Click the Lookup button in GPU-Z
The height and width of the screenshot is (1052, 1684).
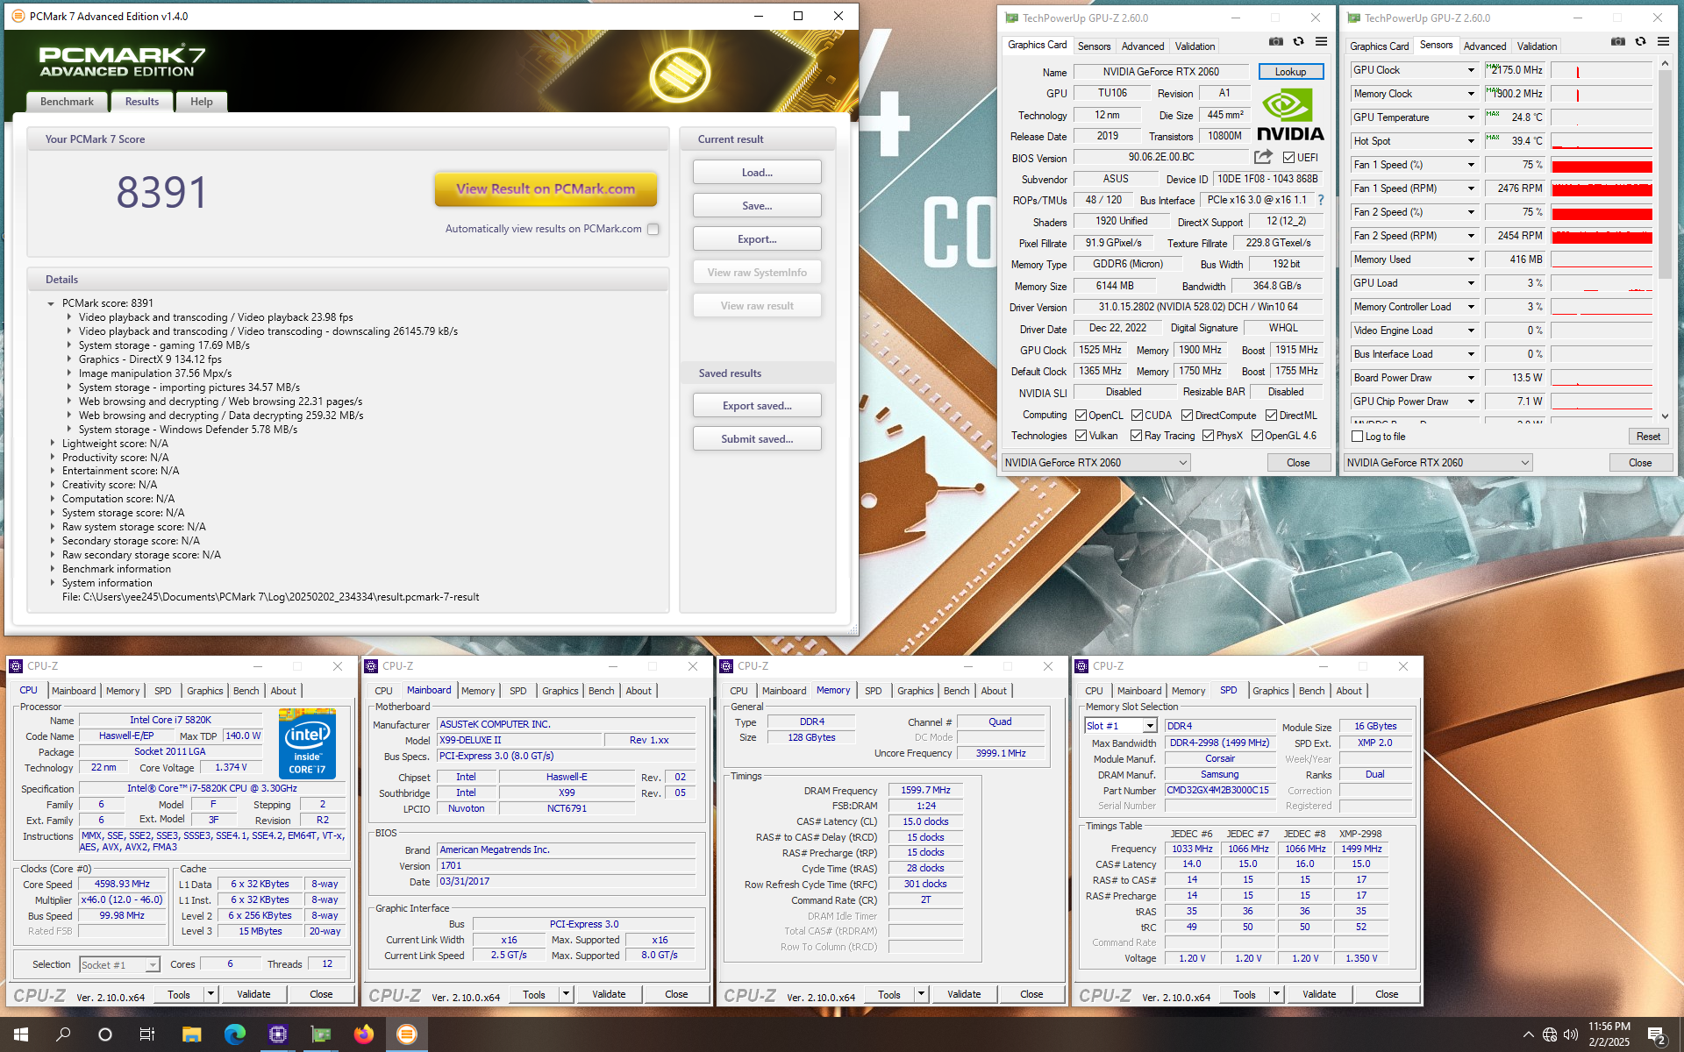point(1290,72)
